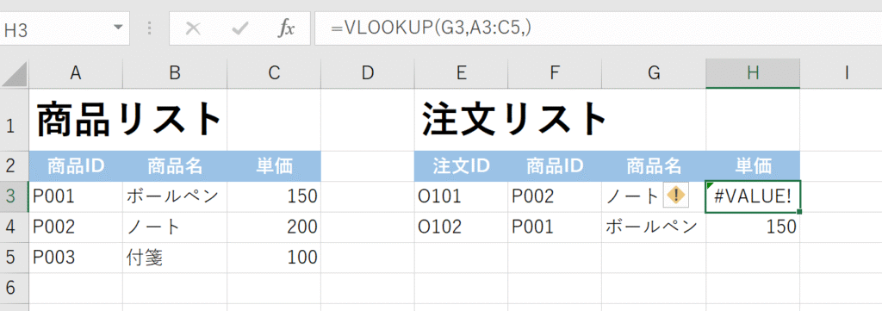Select cell G4 containing ボールペン

pyautogui.click(x=653, y=227)
